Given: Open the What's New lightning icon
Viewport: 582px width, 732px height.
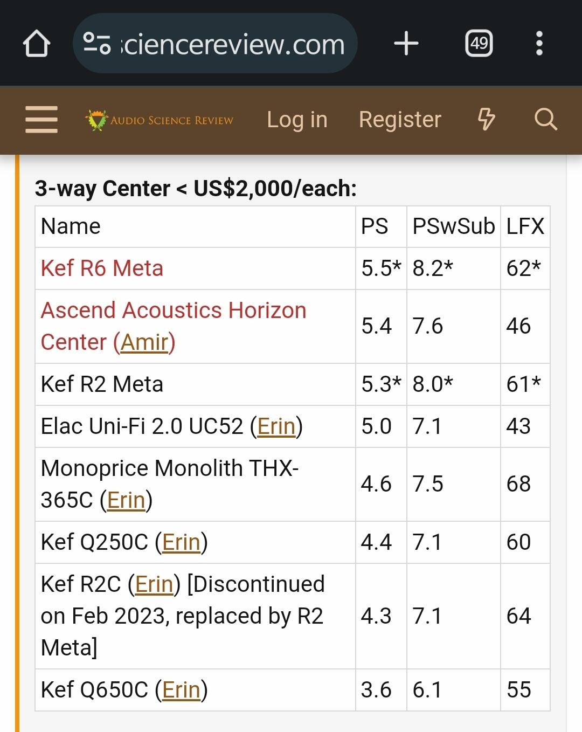Looking at the screenshot, I should tap(486, 120).
